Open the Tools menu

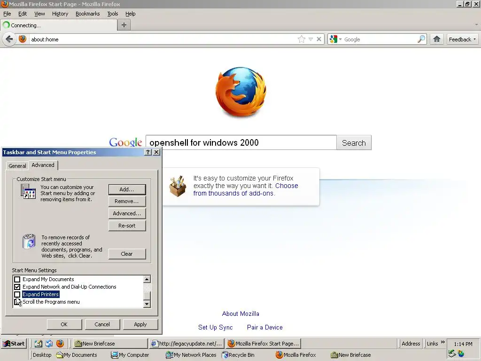(x=113, y=14)
